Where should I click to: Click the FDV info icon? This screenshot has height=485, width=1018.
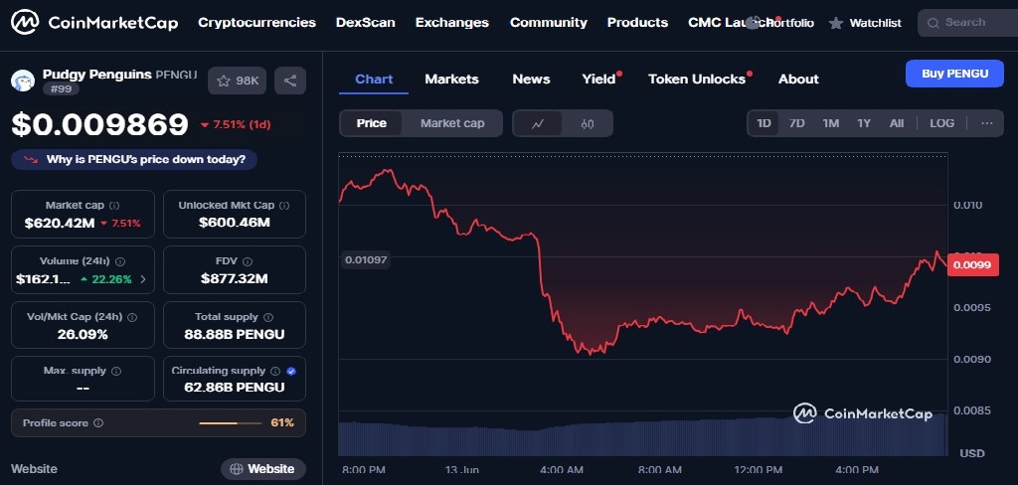click(248, 261)
